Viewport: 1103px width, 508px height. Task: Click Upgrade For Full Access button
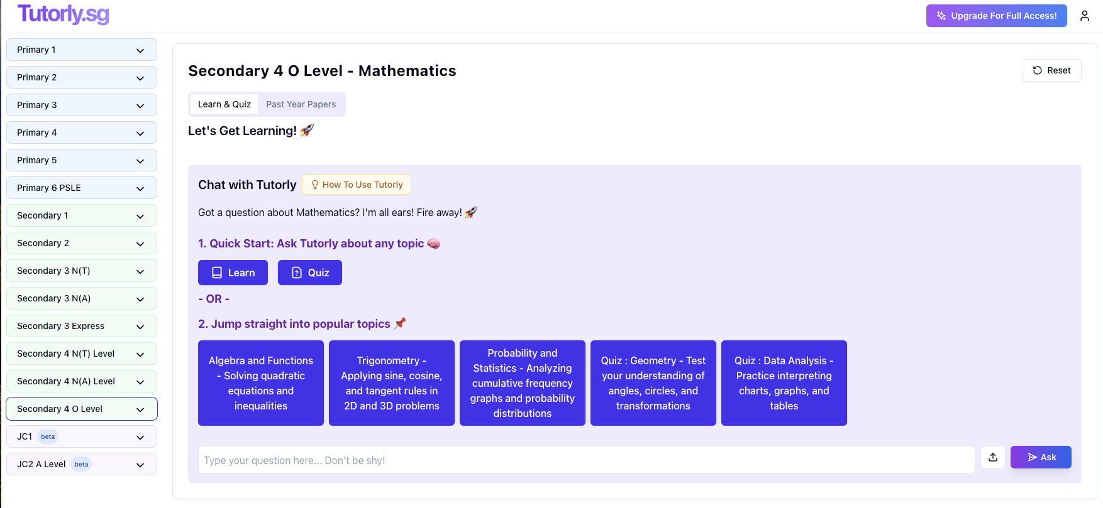(996, 16)
